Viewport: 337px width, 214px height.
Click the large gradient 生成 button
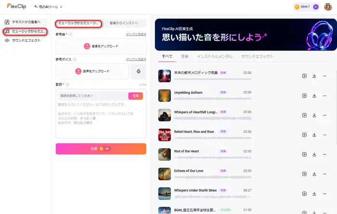click(101, 149)
